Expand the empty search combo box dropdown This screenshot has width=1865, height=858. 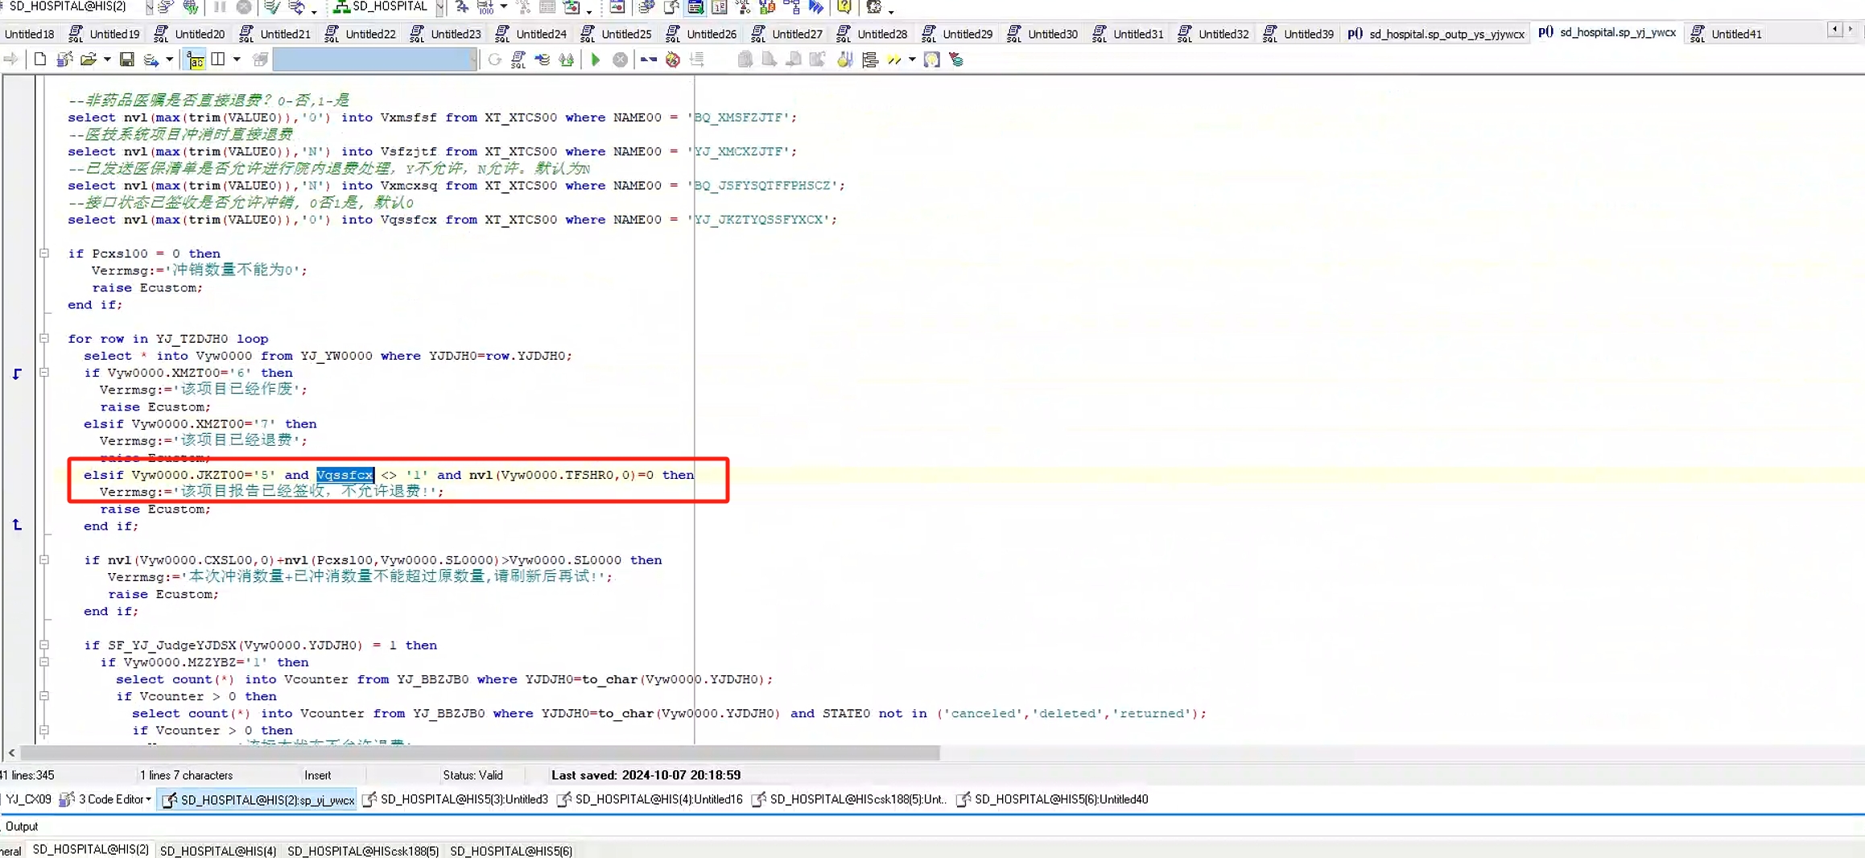[472, 60]
